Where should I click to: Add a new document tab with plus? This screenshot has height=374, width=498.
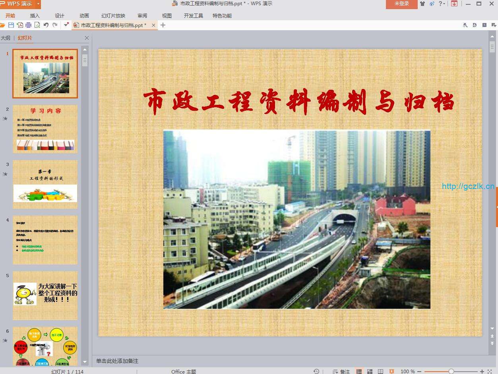point(163,25)
